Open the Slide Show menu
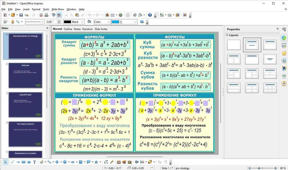 click(58, 9)
